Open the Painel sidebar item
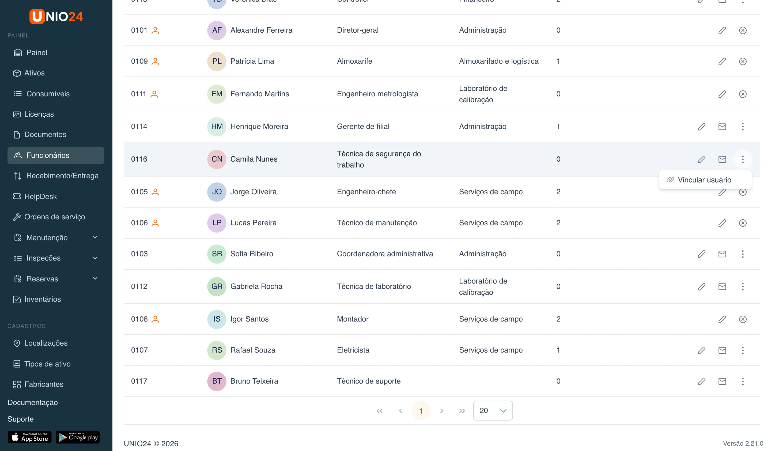 (56, 53)
